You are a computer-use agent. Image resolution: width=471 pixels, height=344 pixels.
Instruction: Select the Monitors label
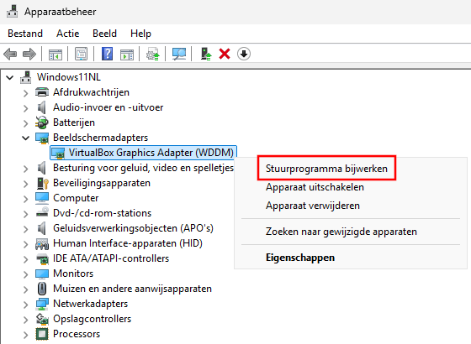[73, 274]
